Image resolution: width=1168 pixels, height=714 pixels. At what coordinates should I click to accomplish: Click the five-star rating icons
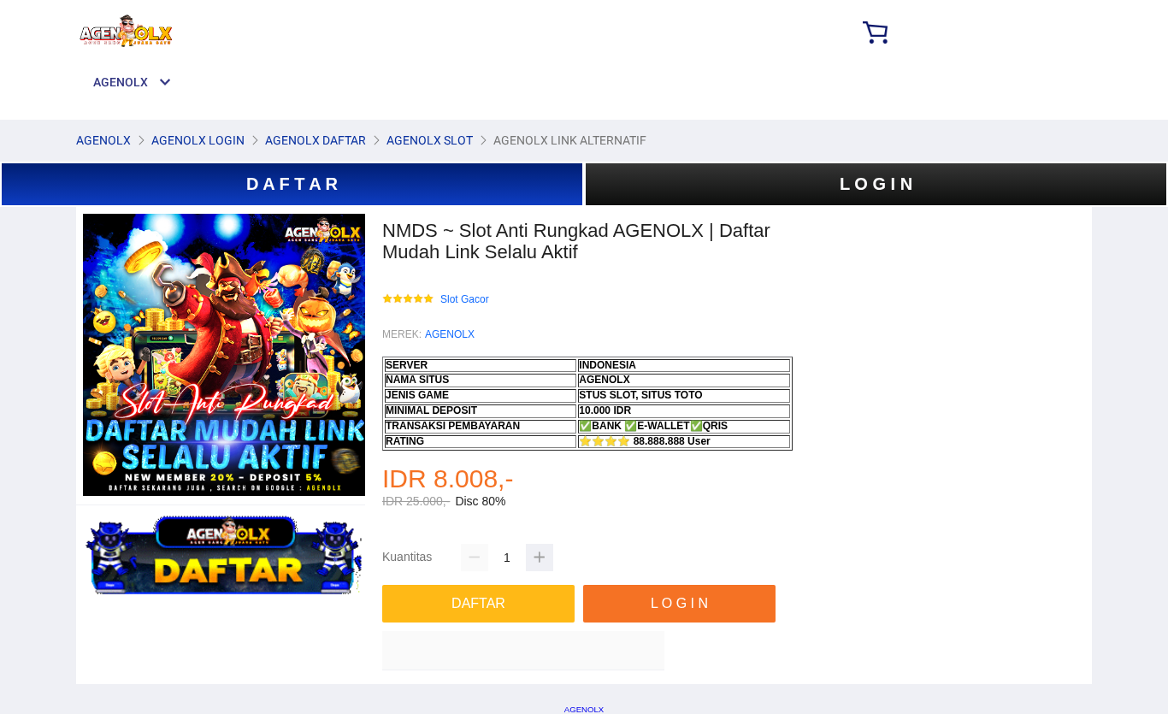tap(408, 299)
